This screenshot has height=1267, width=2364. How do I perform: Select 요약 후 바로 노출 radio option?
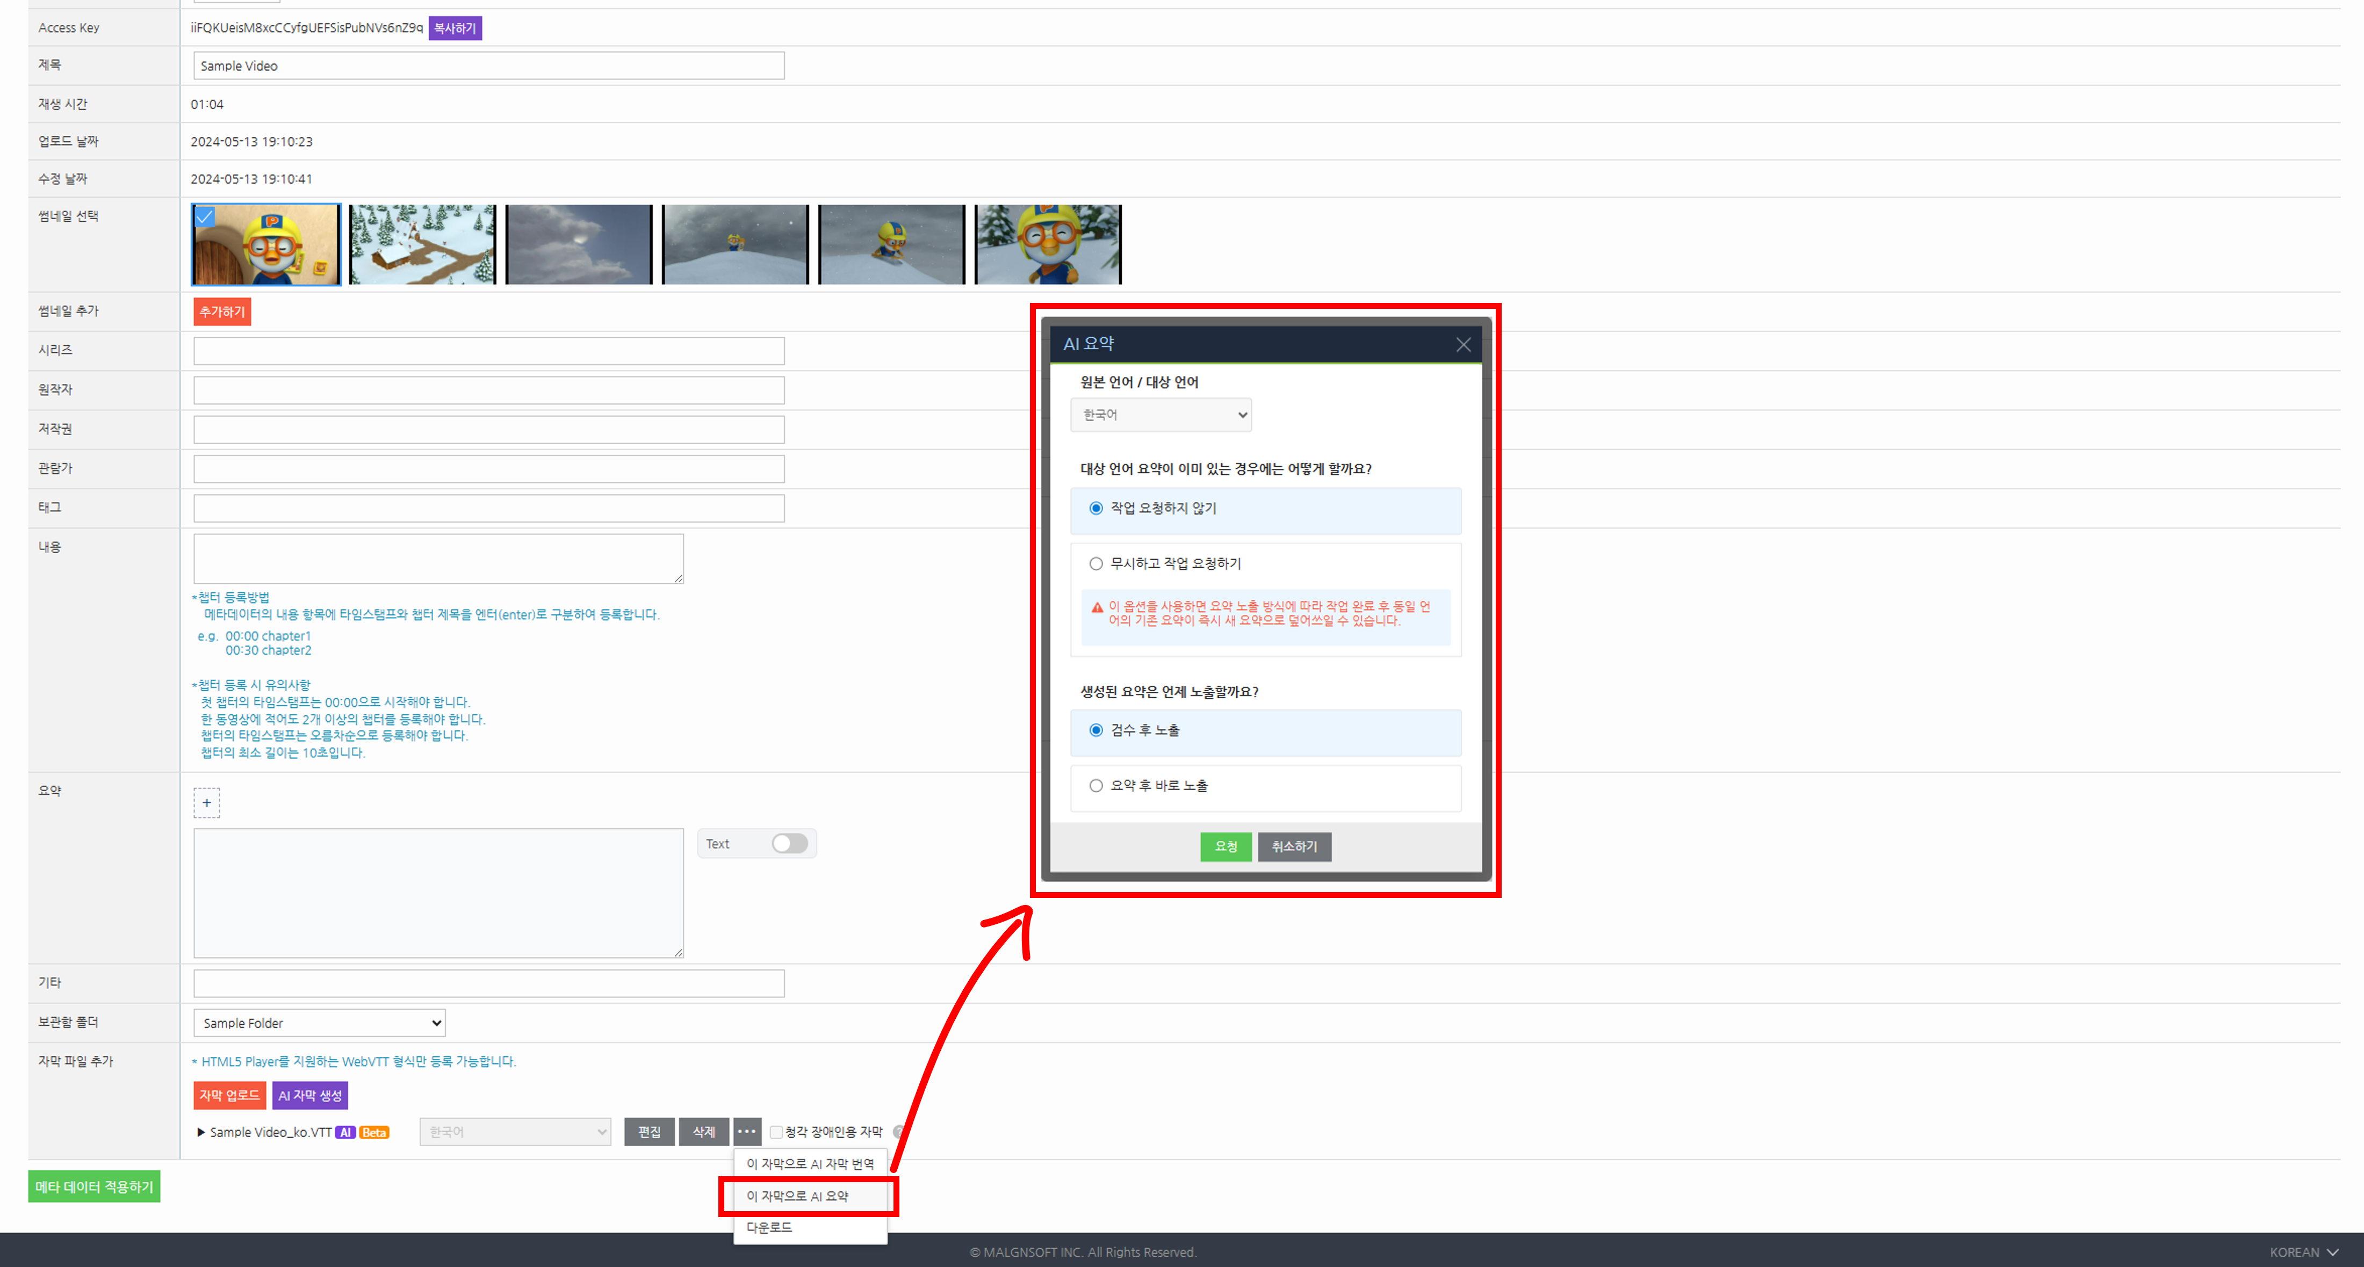click(1095, 785)
